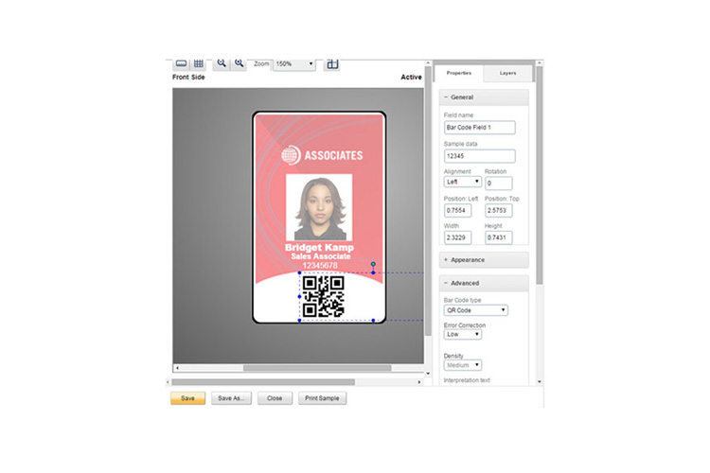Open the Alignment dropdown set to Left
Screen dimensions: 710x473
point(462,182)
